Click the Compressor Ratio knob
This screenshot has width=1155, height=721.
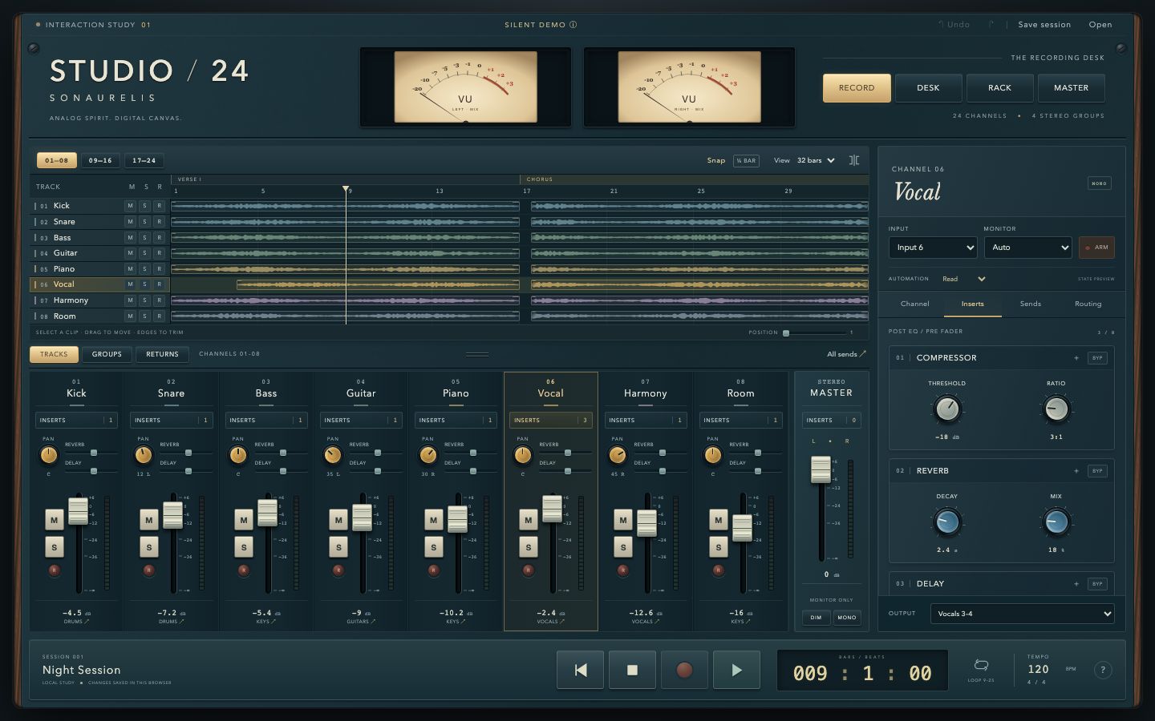tap(1056, 409)
